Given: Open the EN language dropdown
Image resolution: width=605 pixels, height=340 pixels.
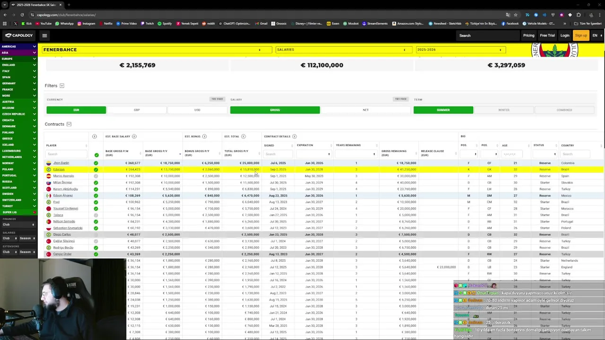Looking at the screenshot, I should 597,35.
